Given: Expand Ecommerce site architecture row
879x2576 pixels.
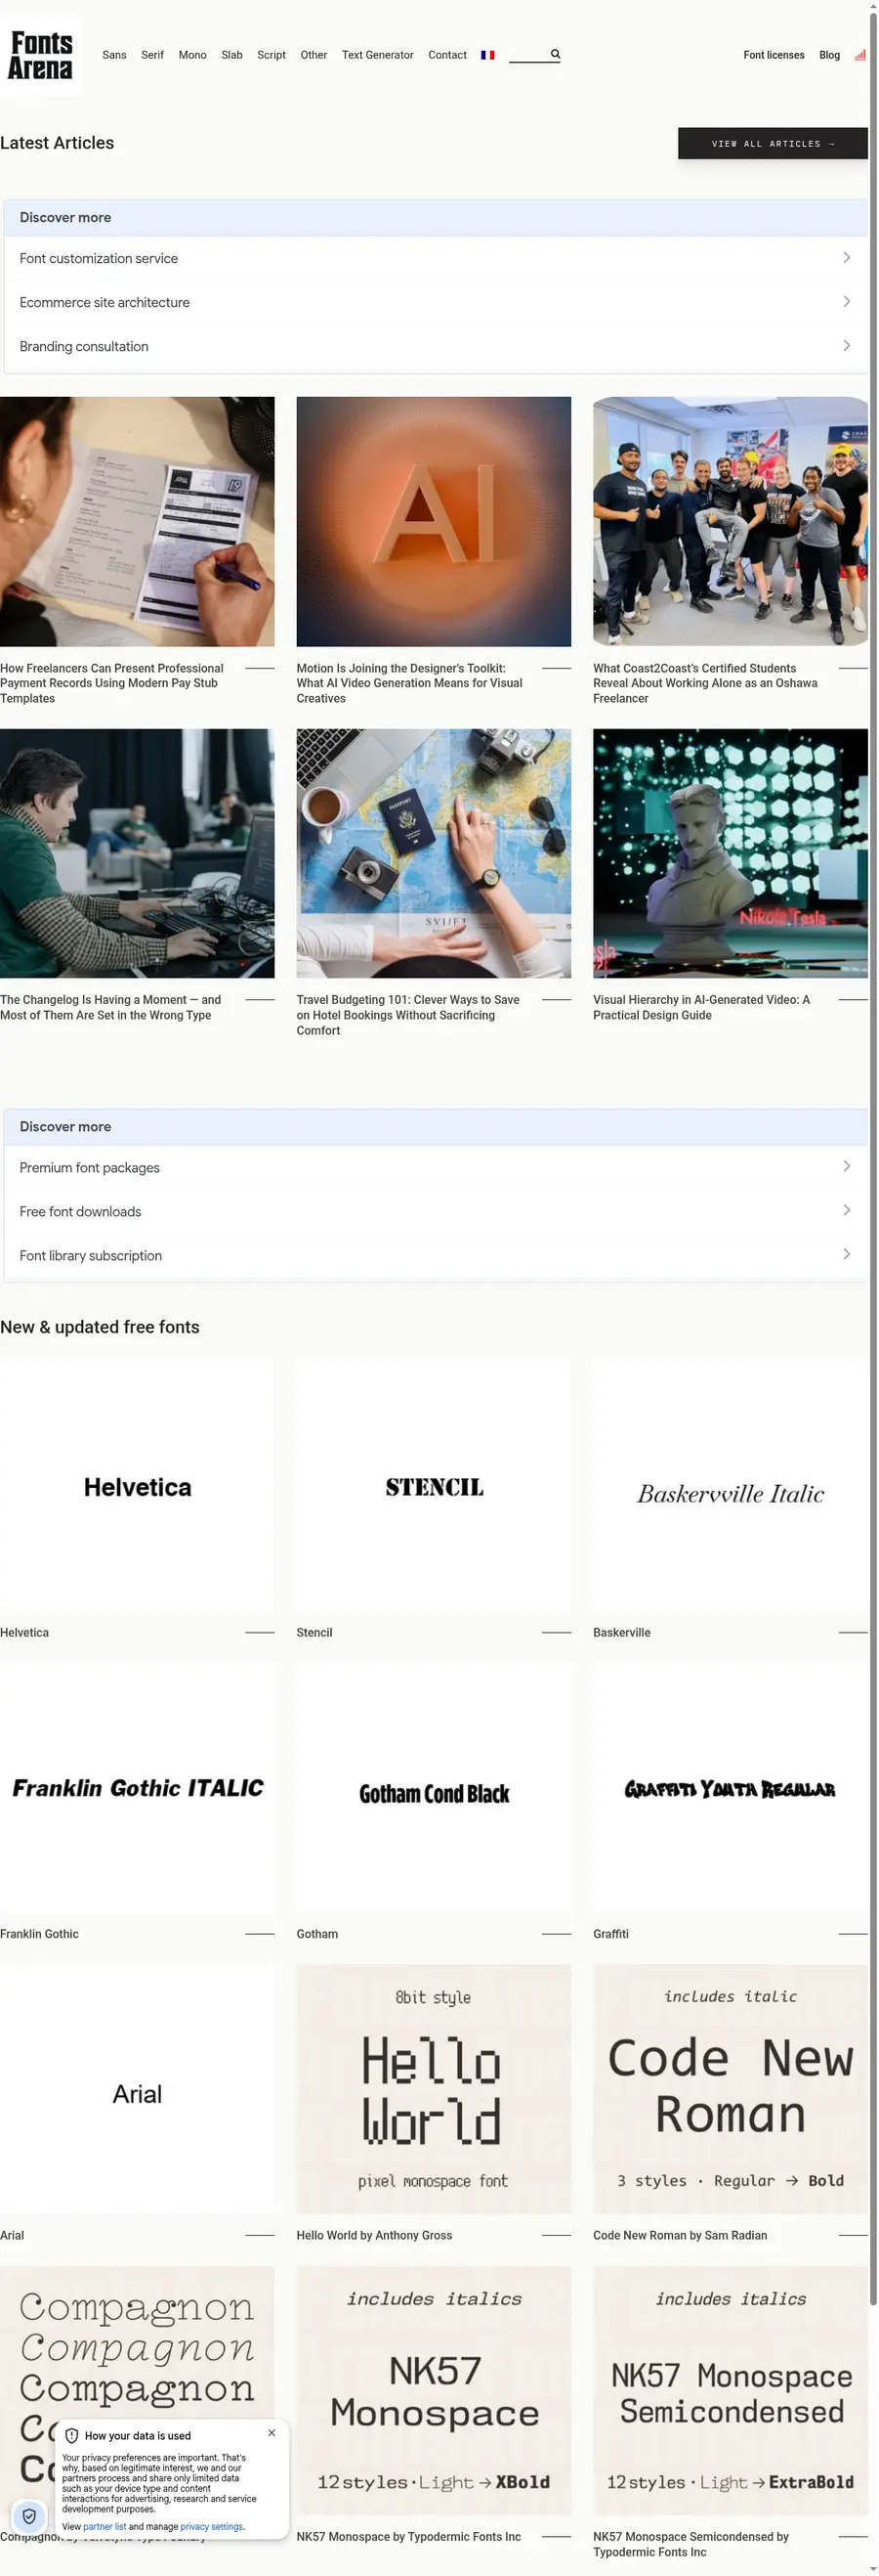Looking at the screenshot, I should click(436, 302).
